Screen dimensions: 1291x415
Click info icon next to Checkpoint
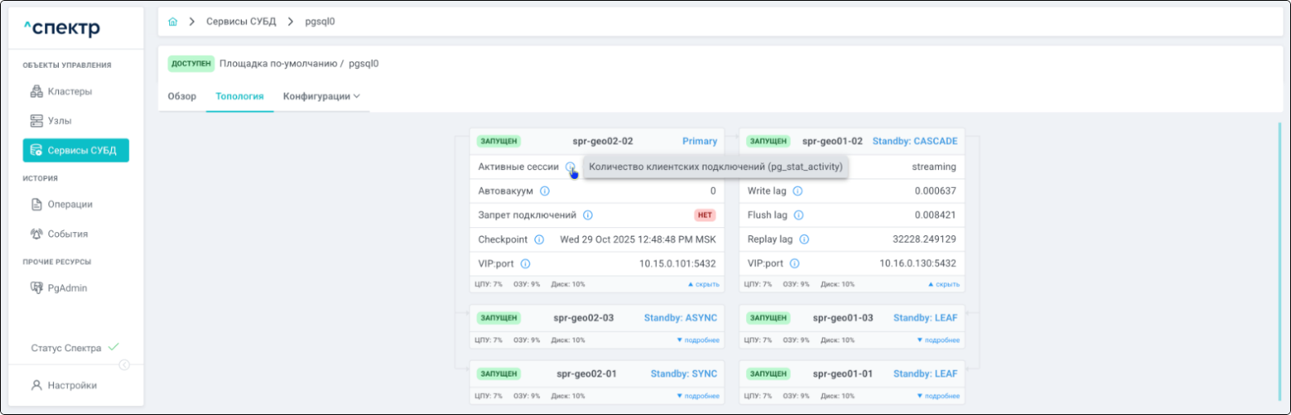tap(539, 240)
